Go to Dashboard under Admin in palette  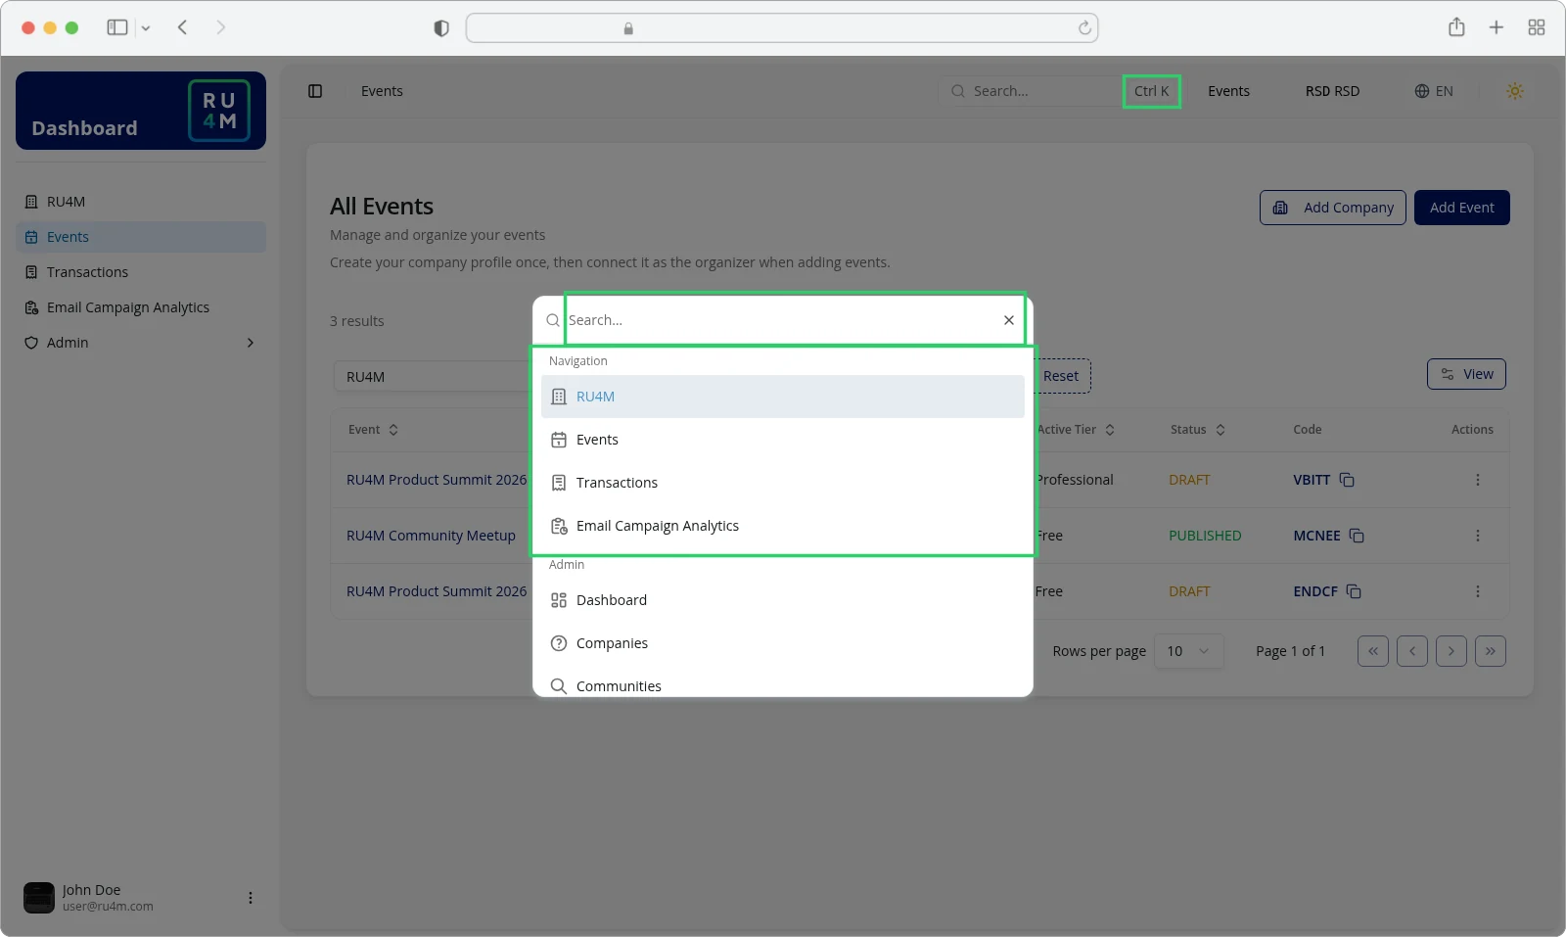[x=783, y=600]
